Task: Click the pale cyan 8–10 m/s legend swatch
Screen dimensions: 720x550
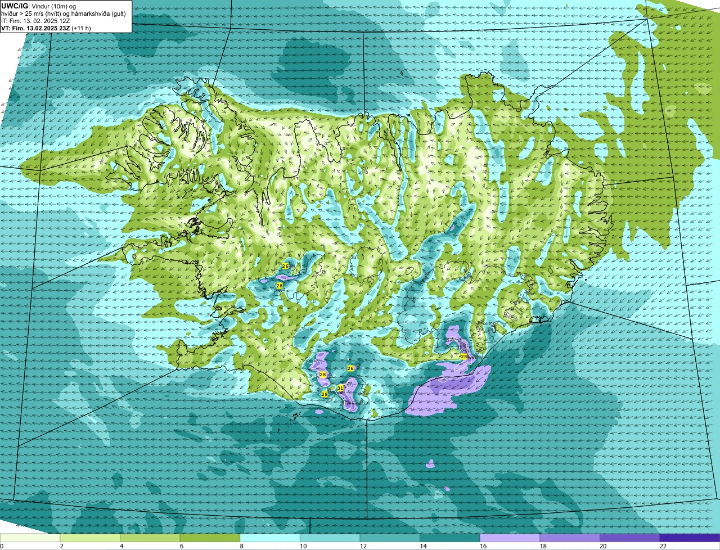Action: tap(270, 538)
